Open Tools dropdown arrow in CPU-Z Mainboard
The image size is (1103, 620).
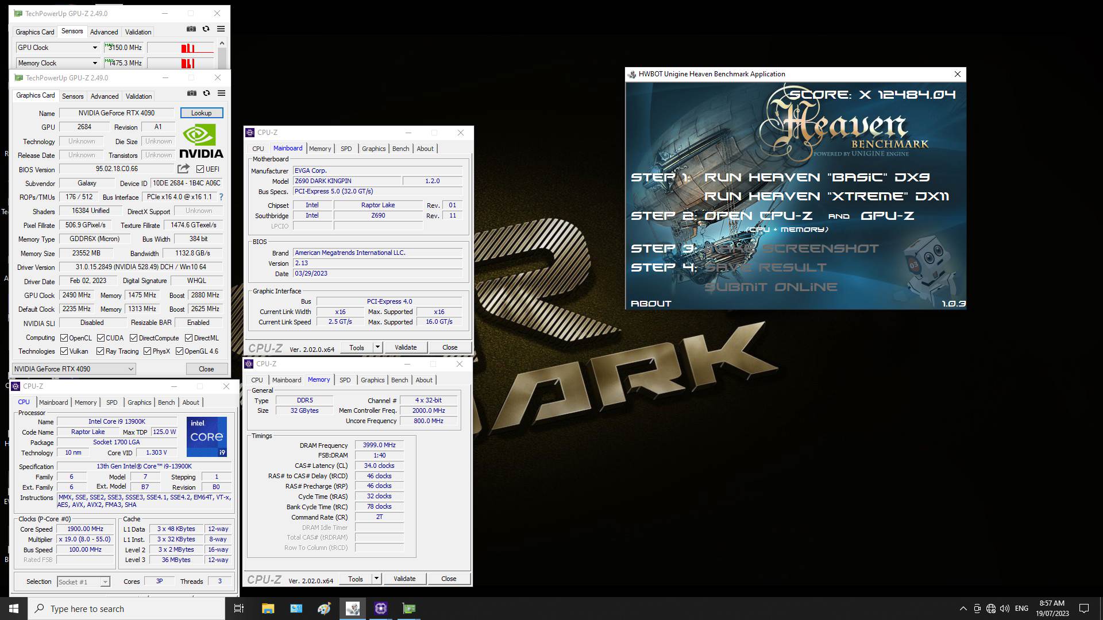(x=377, y=347)
